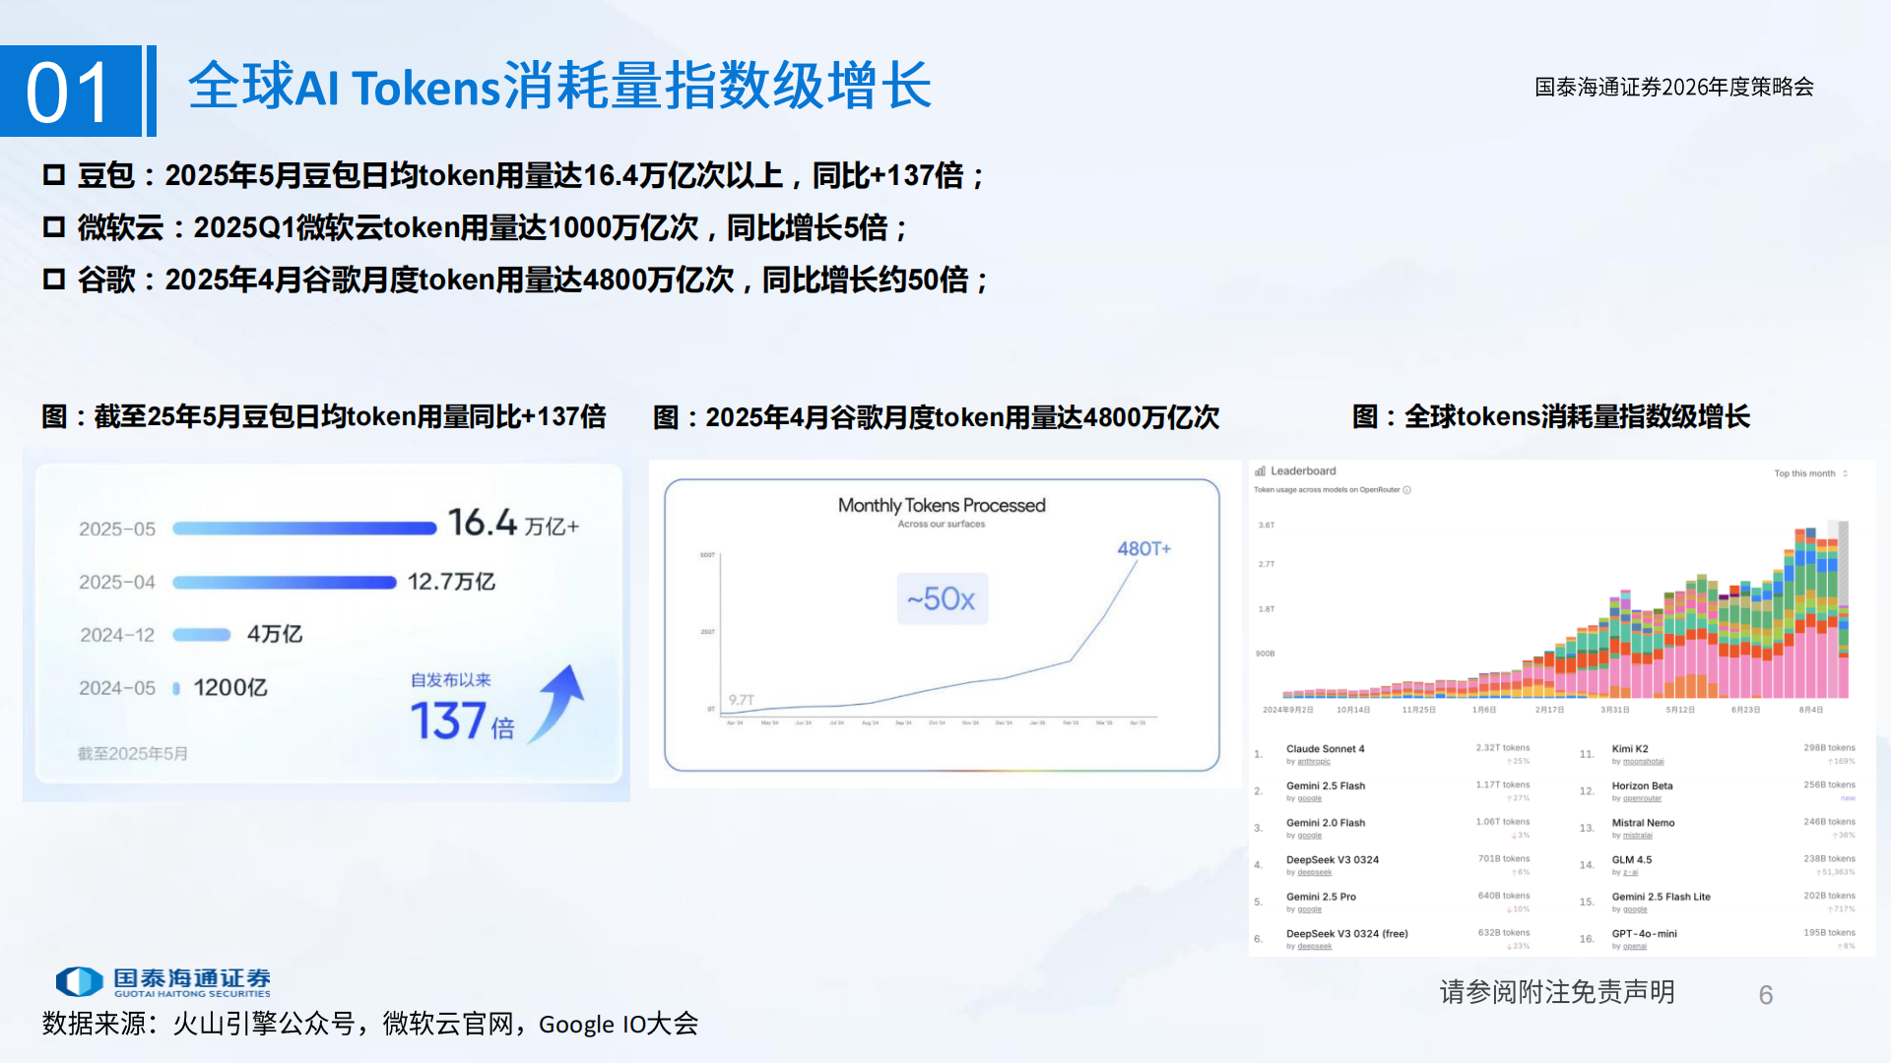Click the openrouter link under Horizon Beta
This screenshot has width=1891, height=1063.
click(1642, 798)
